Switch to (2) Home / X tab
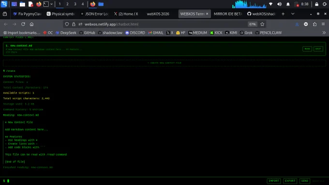 tap(126, 14)
